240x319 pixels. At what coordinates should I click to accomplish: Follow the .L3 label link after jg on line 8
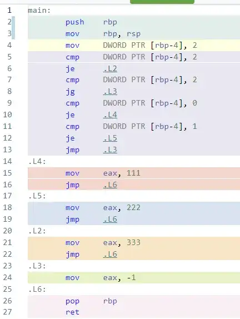(x=110, y=92)
